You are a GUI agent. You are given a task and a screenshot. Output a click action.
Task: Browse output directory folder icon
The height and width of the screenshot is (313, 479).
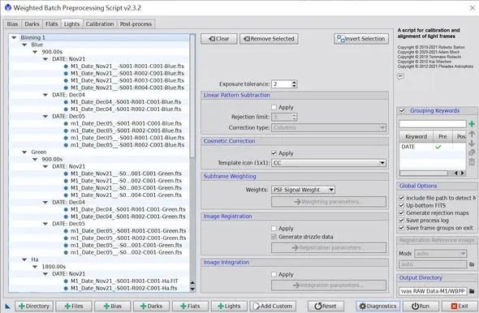point(472,291)
